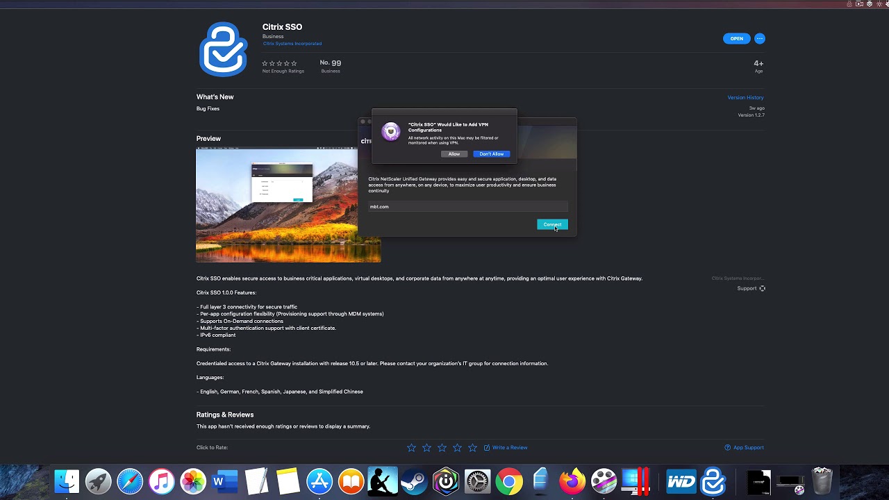The height and width of the screenshot is (500, 889).
Task: Click the Citrix SSO app icon
Action: 223,49
